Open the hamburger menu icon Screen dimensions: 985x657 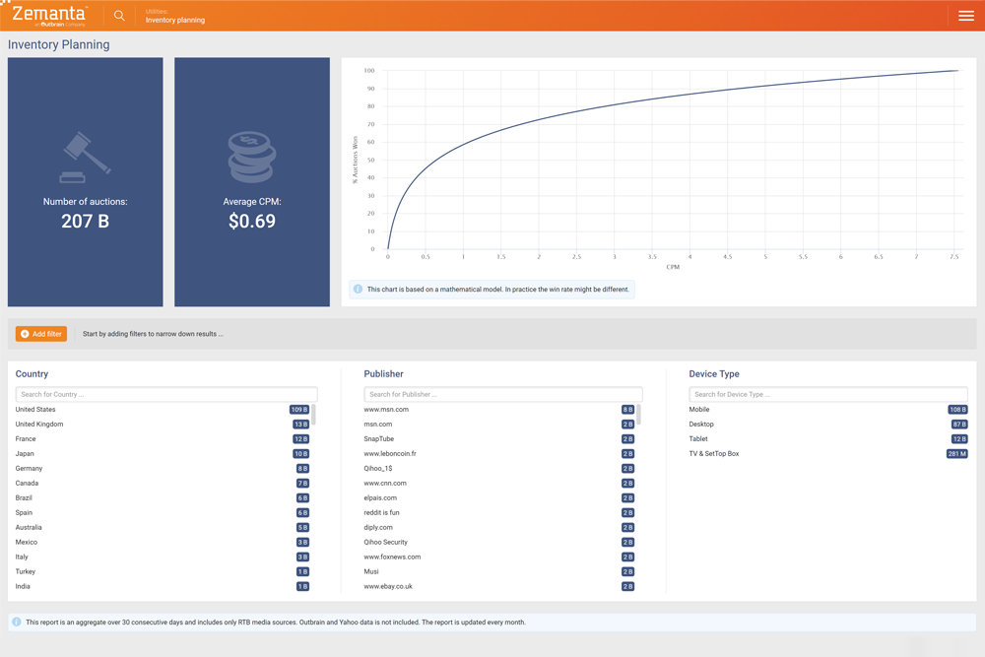965,15
